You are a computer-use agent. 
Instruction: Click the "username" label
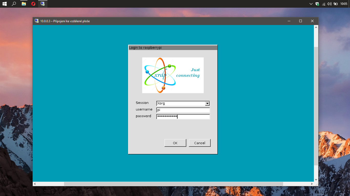pos(144,109)
